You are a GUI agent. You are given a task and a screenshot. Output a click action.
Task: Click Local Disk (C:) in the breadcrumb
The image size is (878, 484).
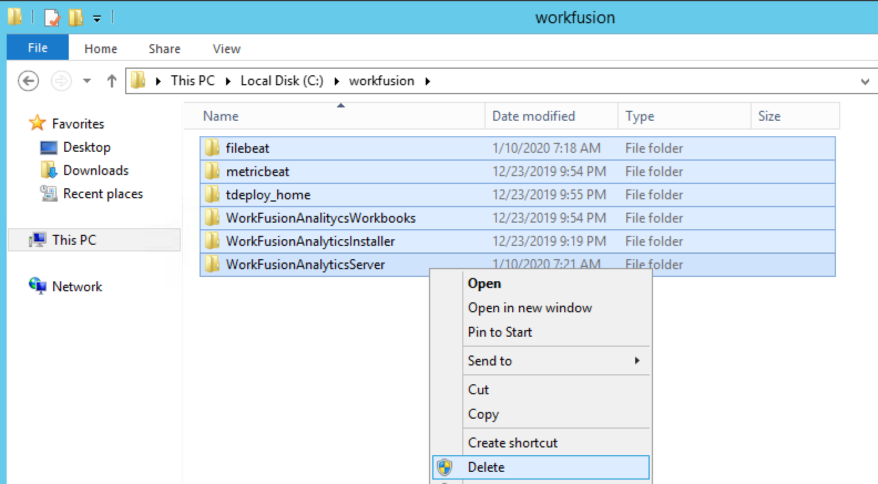(282, 81)
